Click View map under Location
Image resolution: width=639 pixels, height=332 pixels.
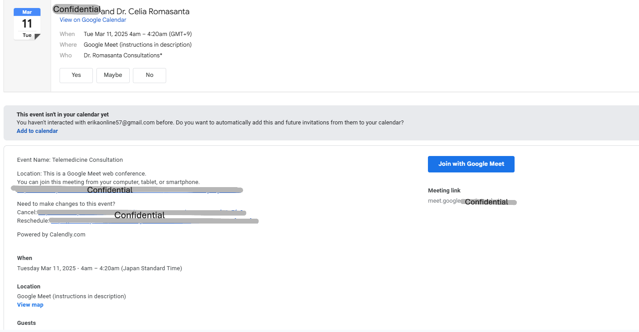tap(30, 304)
